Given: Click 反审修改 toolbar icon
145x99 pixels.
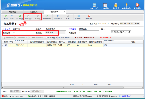Looking at the screenshot, I should pos(47,17).
